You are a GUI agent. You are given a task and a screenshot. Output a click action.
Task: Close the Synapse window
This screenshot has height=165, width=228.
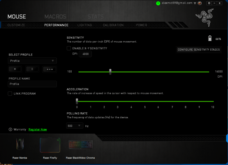220,3
